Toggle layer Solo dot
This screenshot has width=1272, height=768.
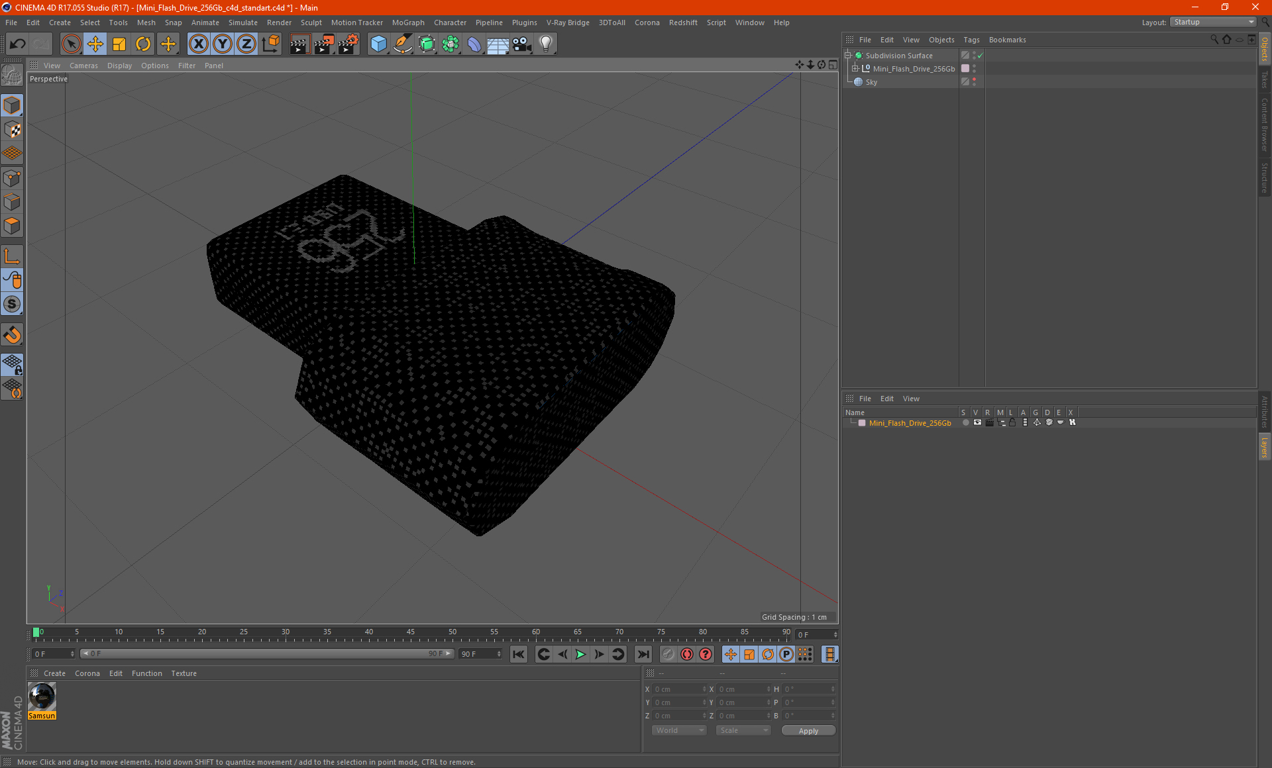[x=965, y=423]
